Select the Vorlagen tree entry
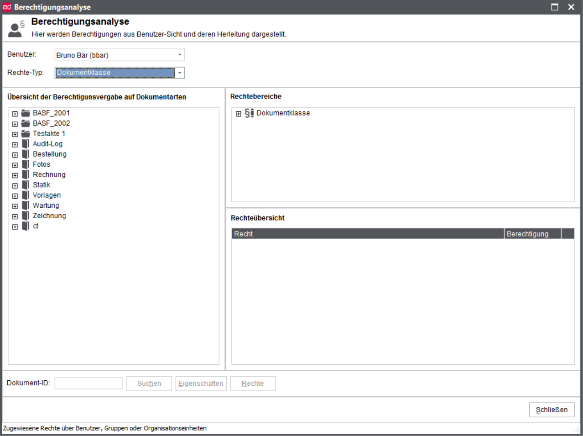Image resolution: width=583 pixels, height=436 pixels. 47,195
